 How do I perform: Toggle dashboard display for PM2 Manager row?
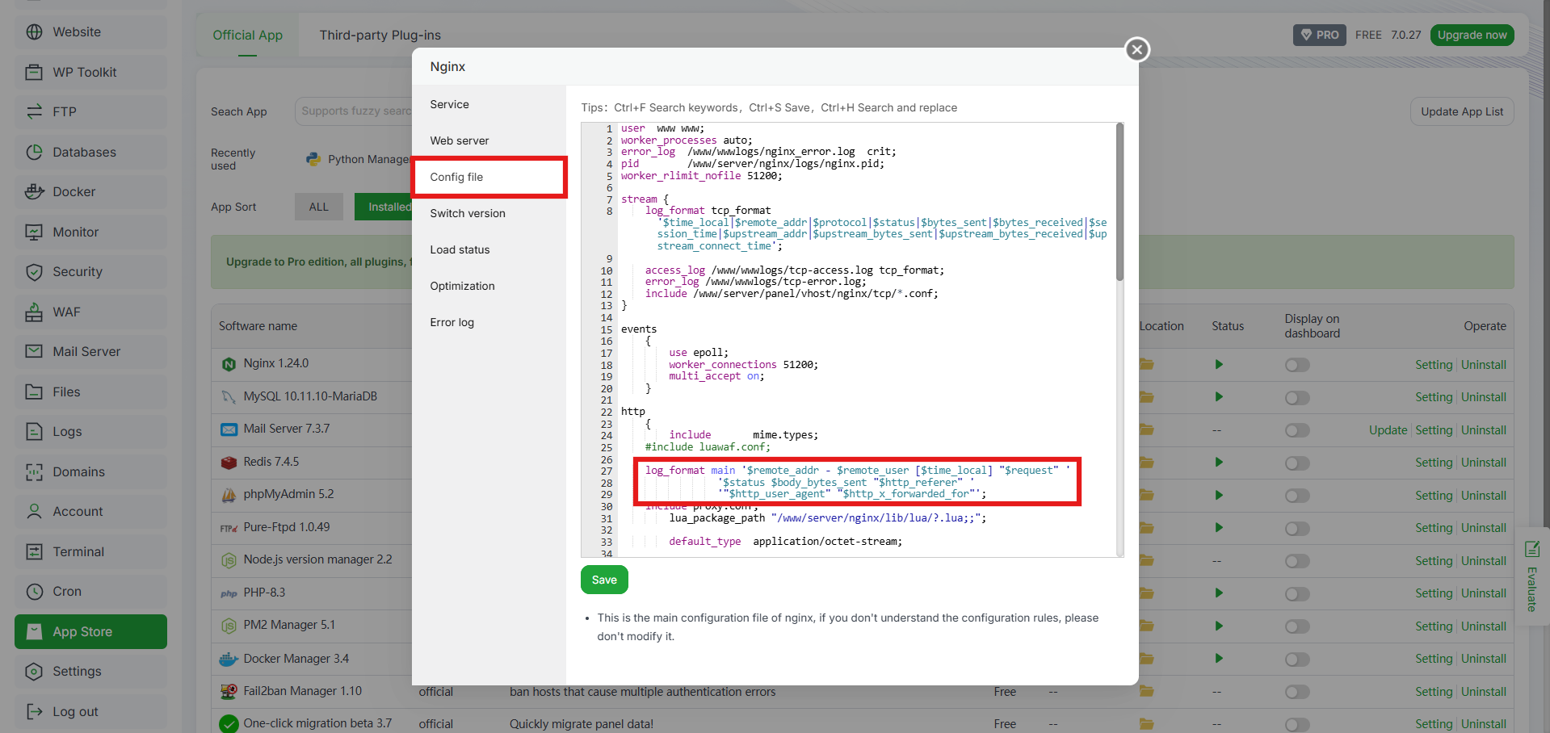[x=1297, y=626]
